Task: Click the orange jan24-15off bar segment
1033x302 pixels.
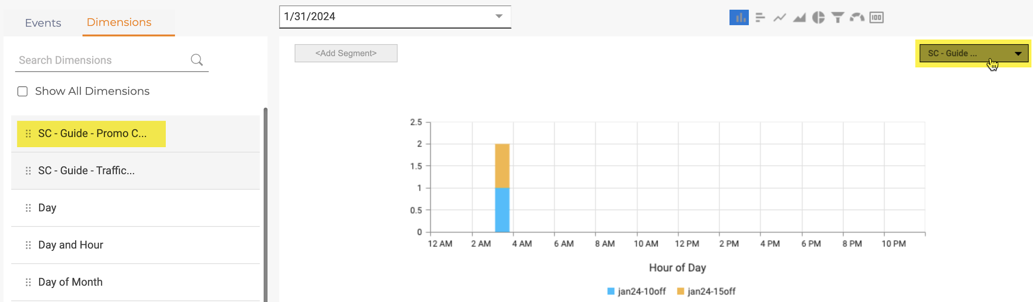Action: tap(502, 166)
